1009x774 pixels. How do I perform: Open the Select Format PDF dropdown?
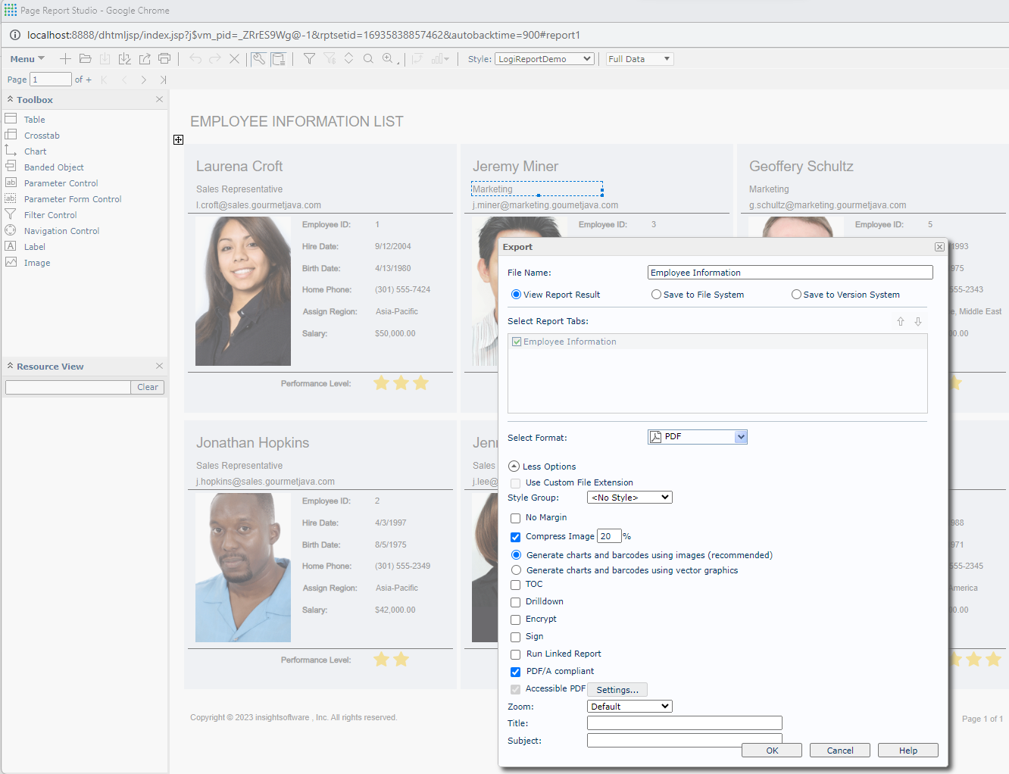741,436
